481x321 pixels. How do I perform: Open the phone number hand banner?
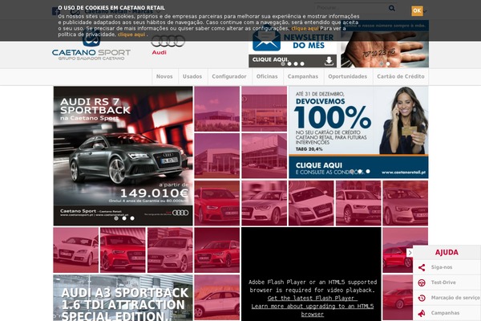pos(385,44)
